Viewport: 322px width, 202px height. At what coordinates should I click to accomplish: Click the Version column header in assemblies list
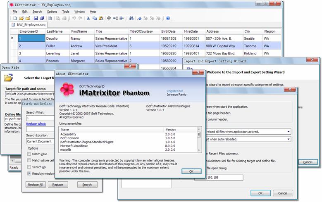point(180,130)
